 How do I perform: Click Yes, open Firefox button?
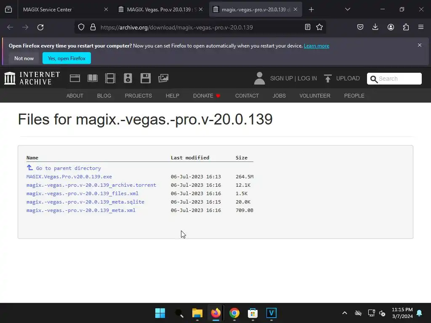67,58
